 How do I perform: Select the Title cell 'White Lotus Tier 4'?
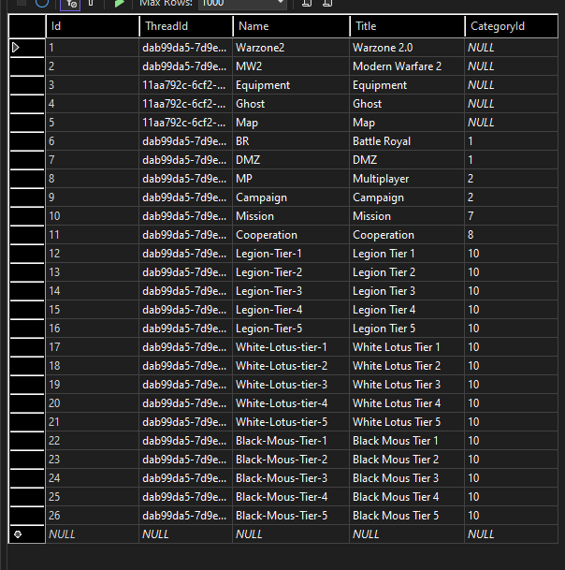407,403
